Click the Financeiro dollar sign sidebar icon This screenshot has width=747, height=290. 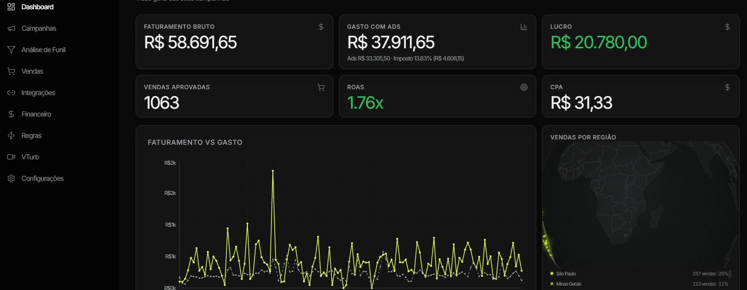(11, 114)
